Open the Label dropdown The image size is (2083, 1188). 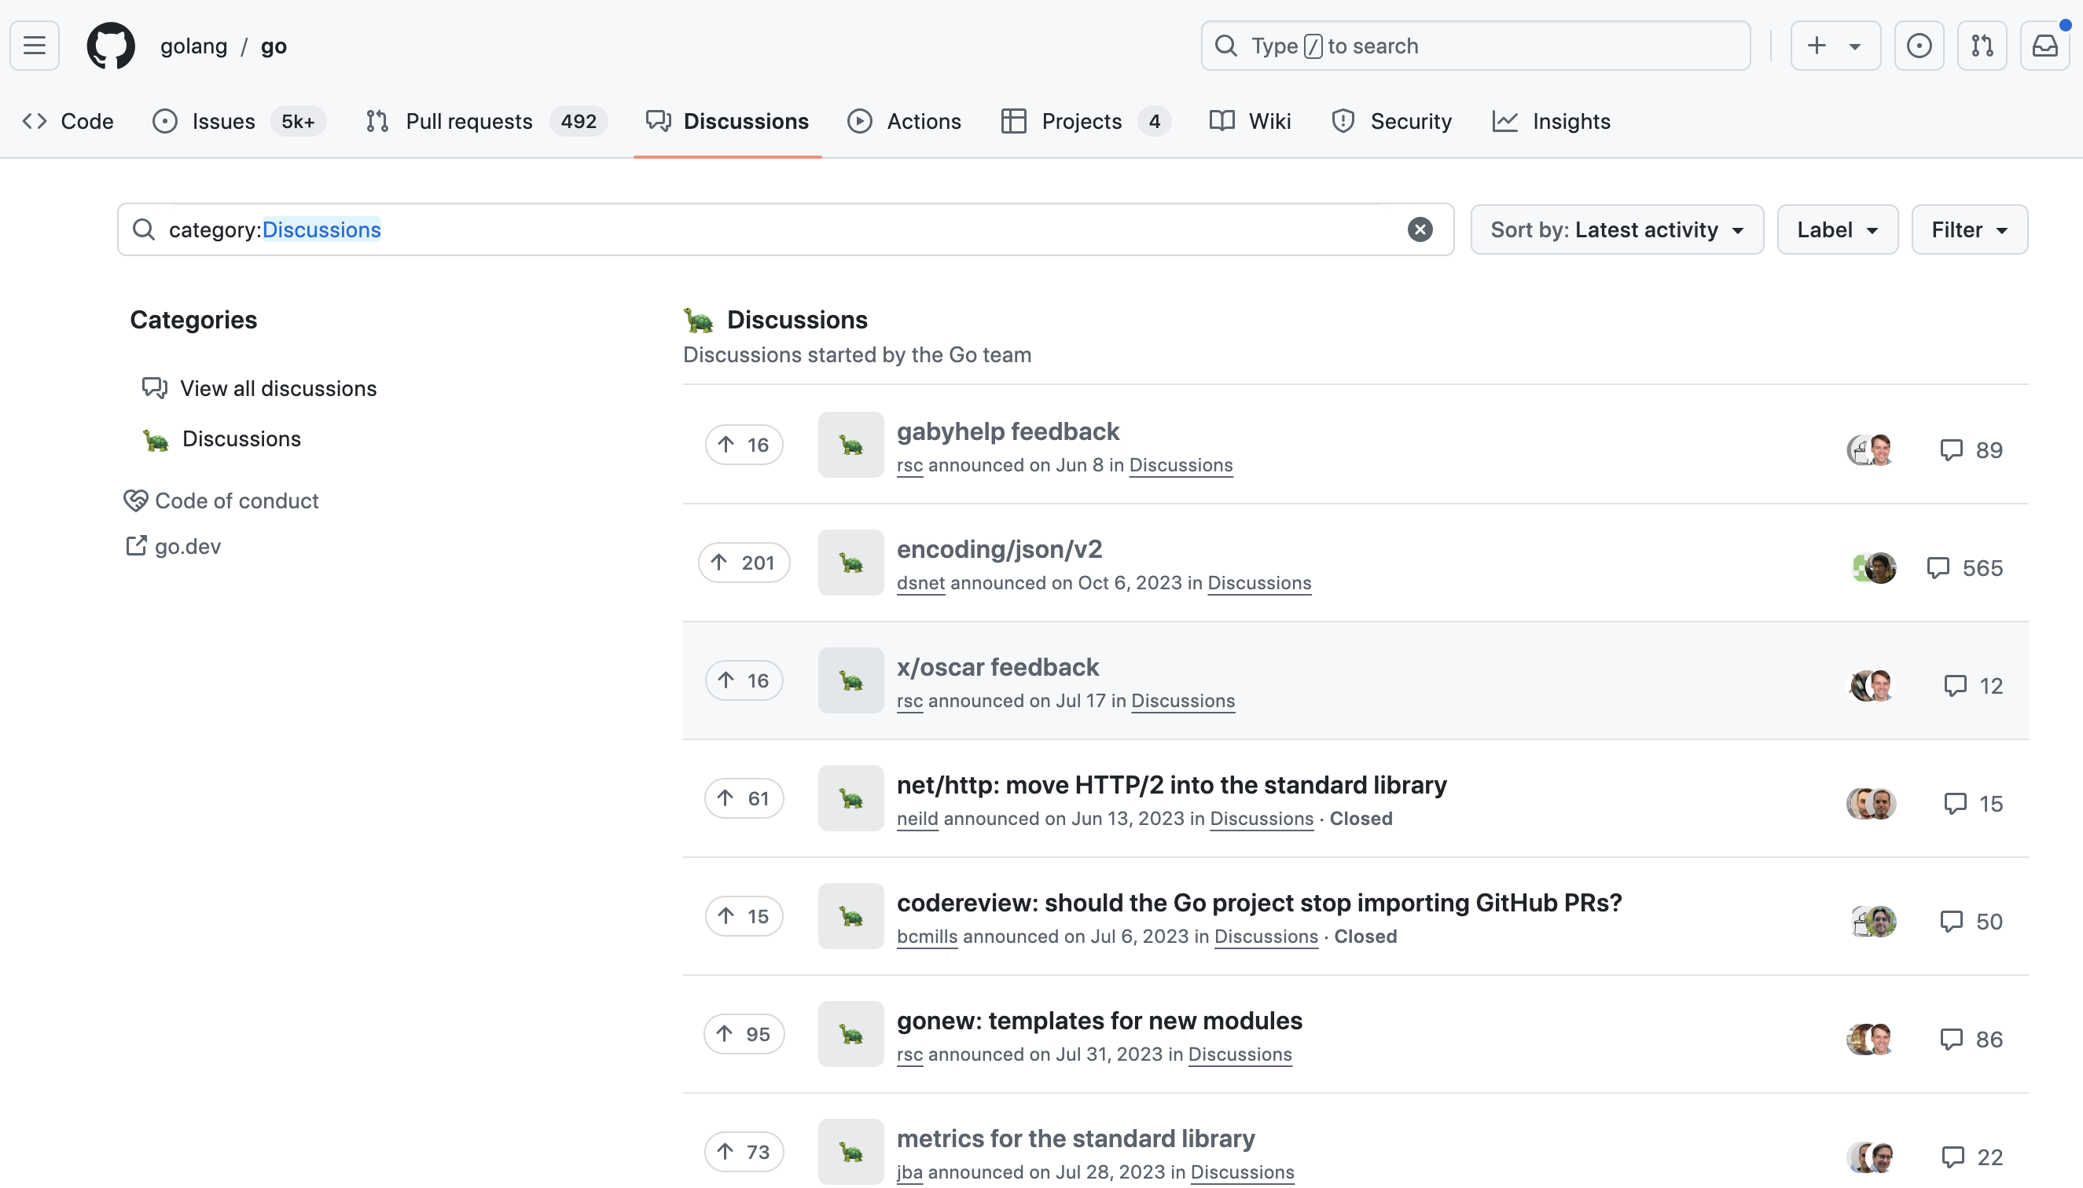click(x=1837, y=229)
